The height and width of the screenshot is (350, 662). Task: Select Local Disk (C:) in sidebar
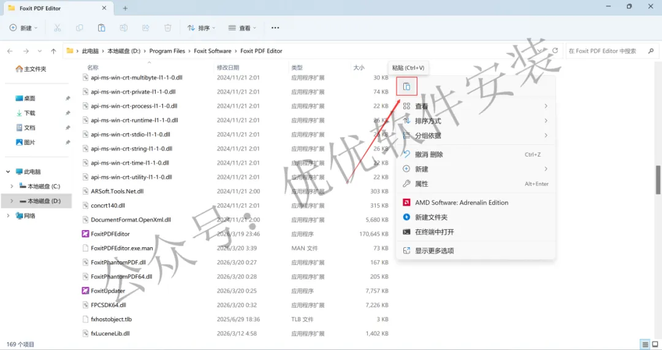pos(40,187)
